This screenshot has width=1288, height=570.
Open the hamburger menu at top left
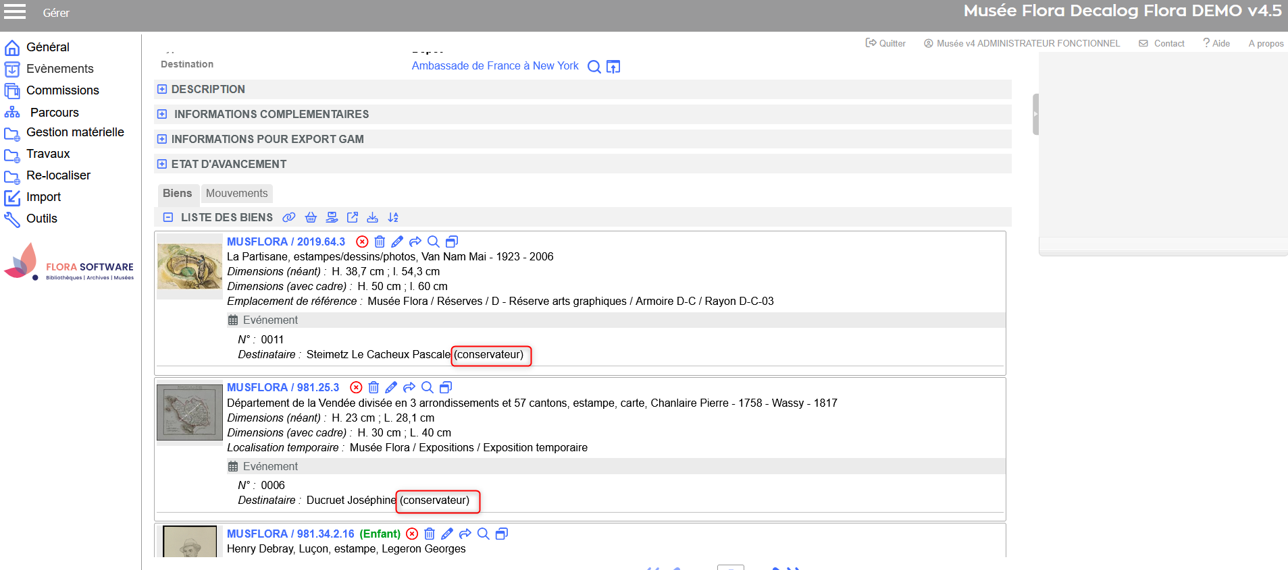(x=15, y=11)
